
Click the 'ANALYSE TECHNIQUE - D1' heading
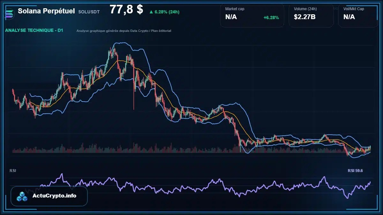click(x=34, y=31)
